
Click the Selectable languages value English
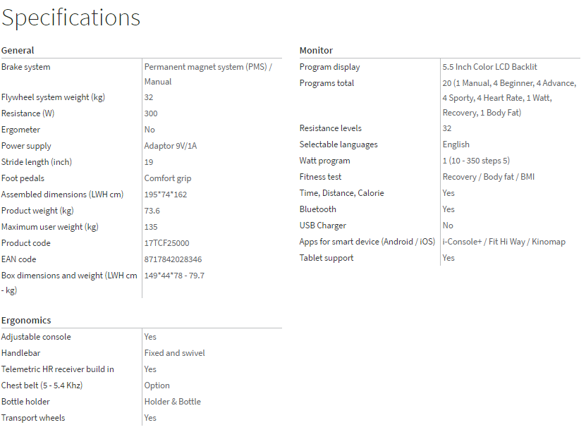(x=456, y=144)
